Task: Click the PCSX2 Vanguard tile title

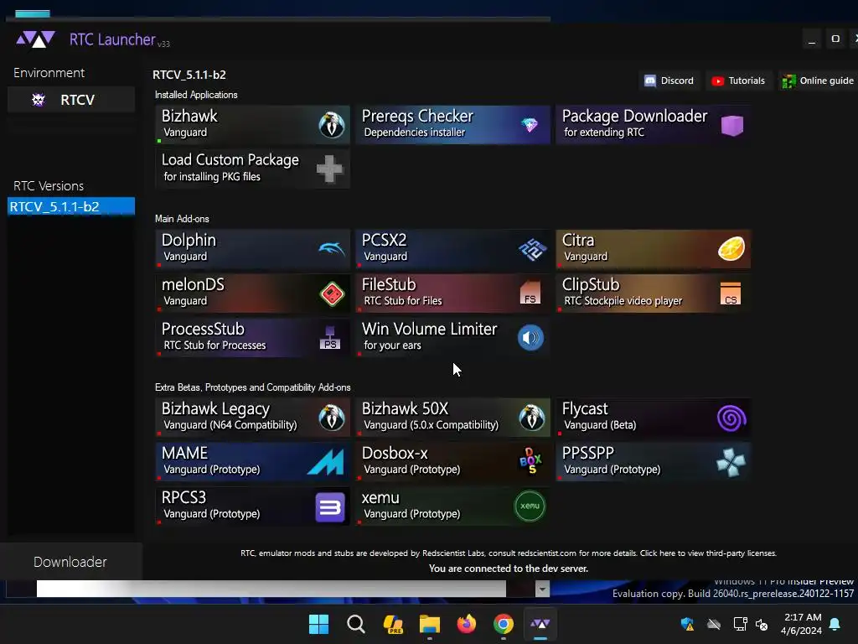Action: pyautogui.click(x=384, y=241)
